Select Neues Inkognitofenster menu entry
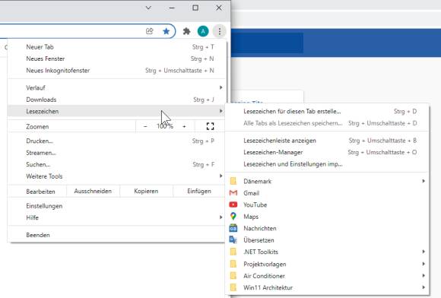 click(x=116, y=70)
